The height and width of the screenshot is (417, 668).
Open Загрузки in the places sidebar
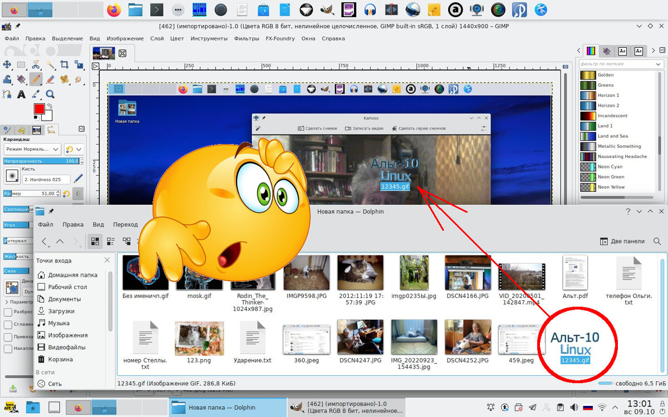[x=61, y=311]
